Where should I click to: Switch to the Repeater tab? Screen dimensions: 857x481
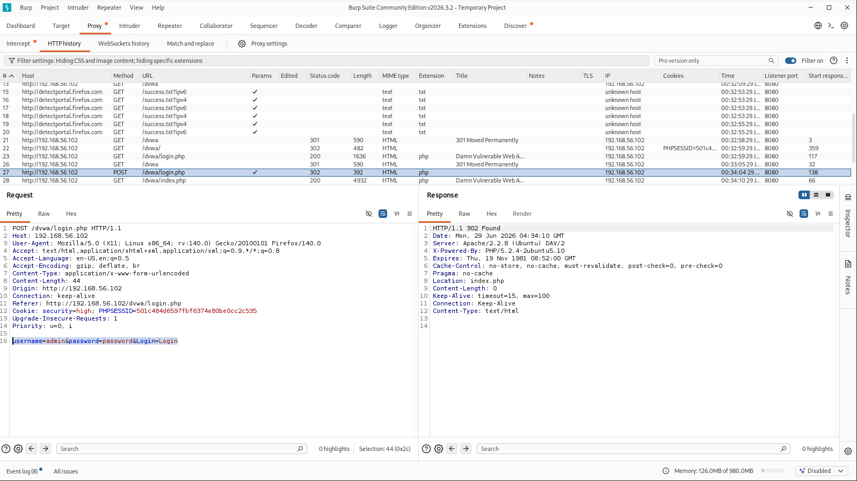click(170, 26)
